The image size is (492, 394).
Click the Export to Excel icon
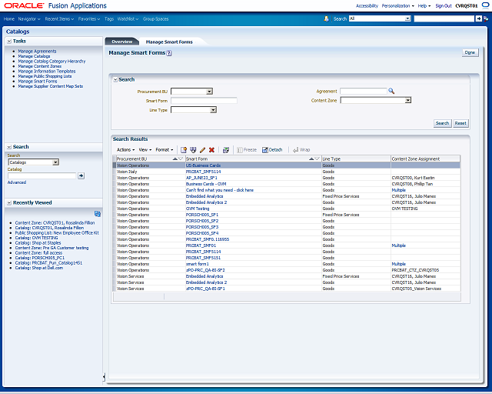(x=226, y=150)
